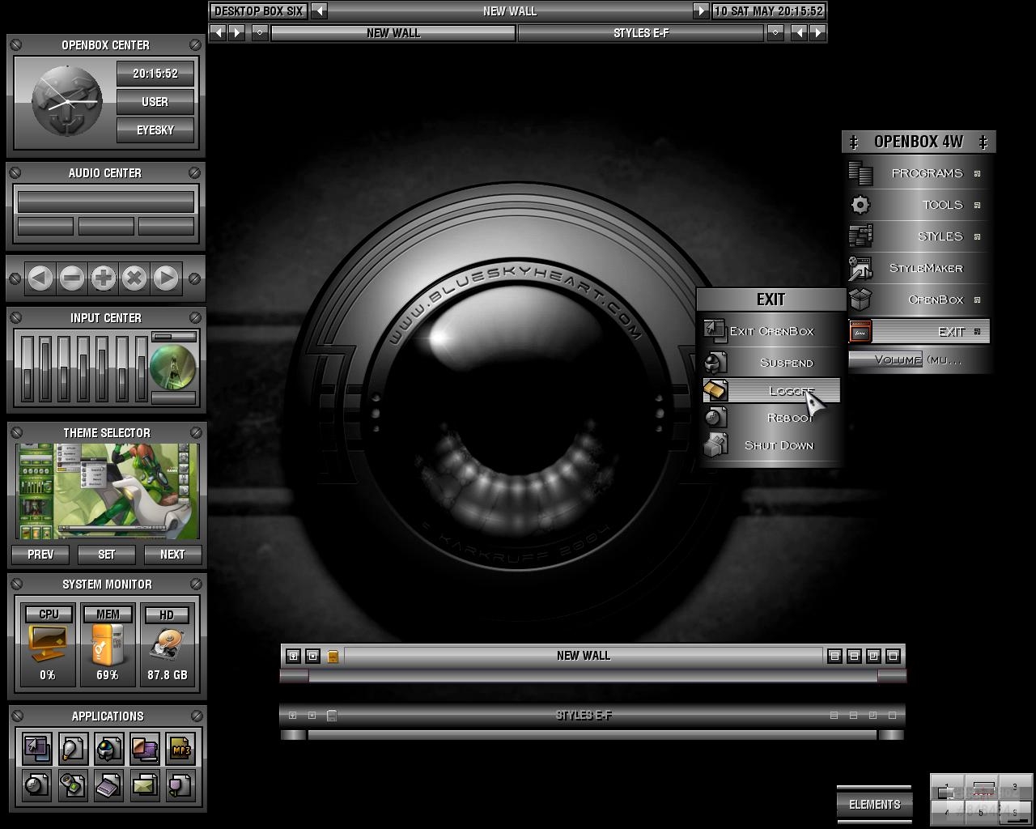1036x829 pixels.
Task: Switch to NEW WALL taskbar tab
Action: point(393,32)
